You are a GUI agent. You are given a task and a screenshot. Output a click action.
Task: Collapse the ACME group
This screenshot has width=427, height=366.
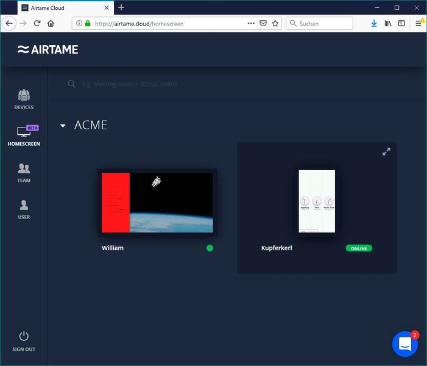click(x=63, y=126)
